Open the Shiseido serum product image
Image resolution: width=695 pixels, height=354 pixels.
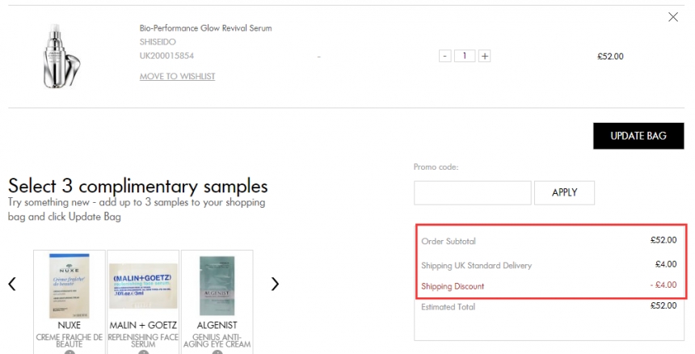click(61, 57)
